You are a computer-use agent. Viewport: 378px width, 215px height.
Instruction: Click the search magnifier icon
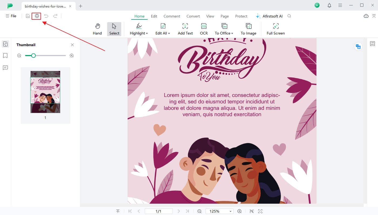(x=289, y=16)
